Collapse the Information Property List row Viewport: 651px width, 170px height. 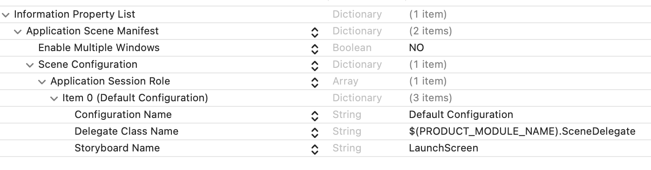coord(6,14)
